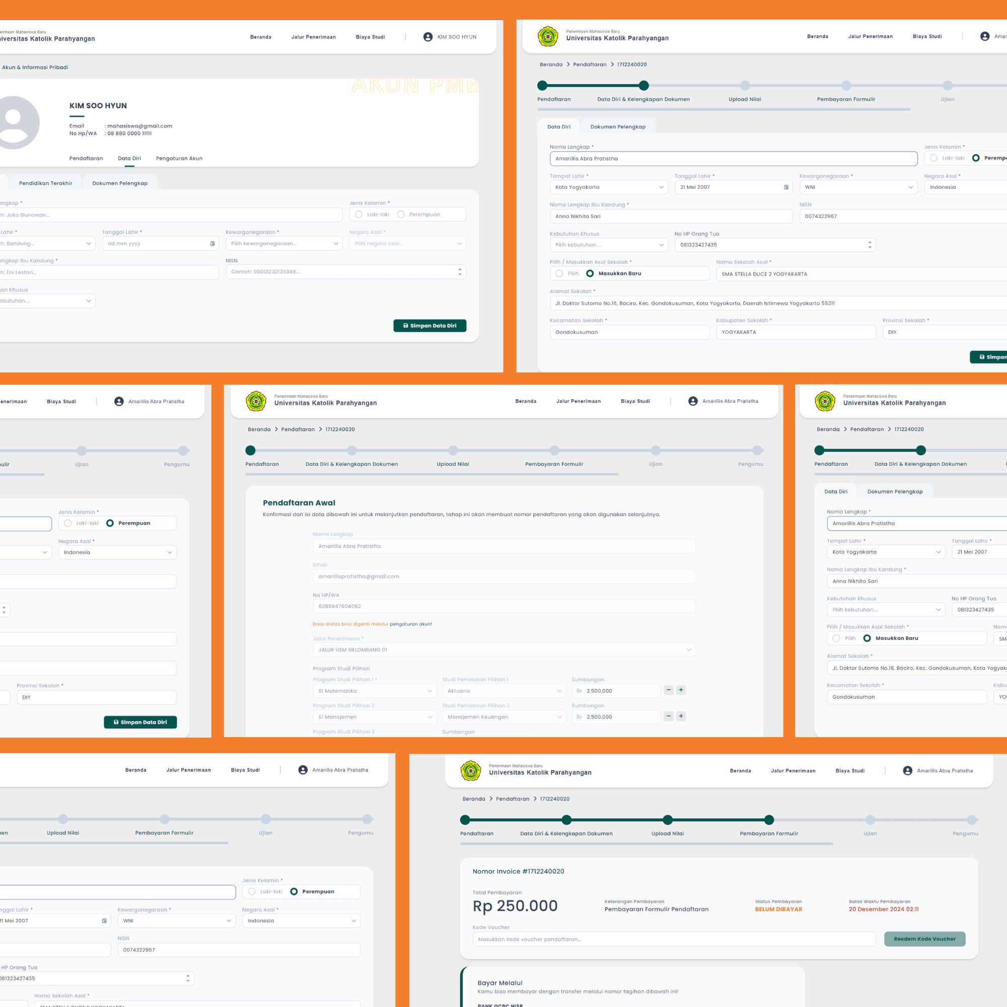Viewport: 1007px width, 1007px height.
Task: Open Biaya Studi in the Nomor Invoice window
Action: tap(850, 771)
